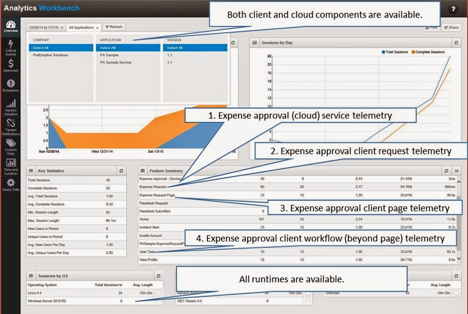The image size is (468, 314).
Task: Tick the checkbox in the Unknown row
Action: [x=456, y=293]
